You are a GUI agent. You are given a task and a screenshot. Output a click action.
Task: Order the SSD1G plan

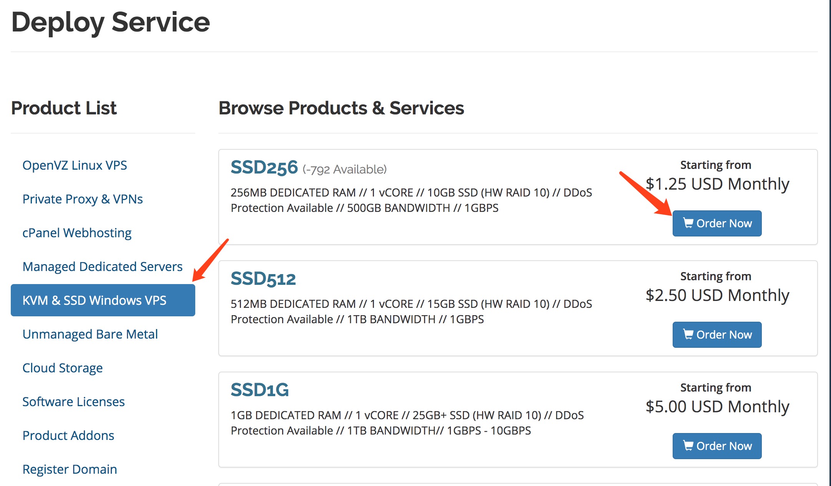(x=717, y=446)
